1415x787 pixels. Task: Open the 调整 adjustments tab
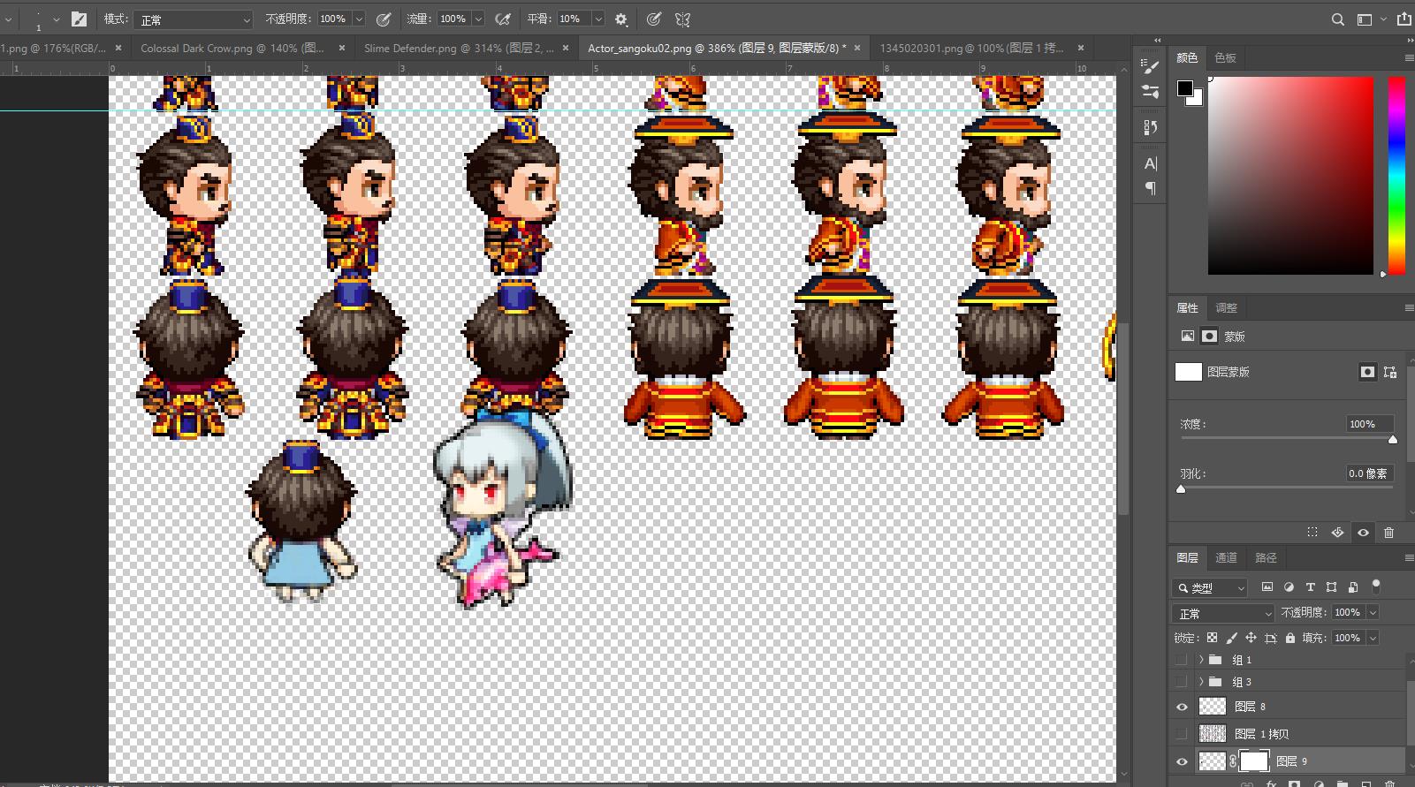pos(1226,308)
